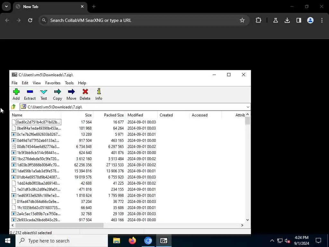Click the Extract toolbar icon
329x247 pixels.
click(30, 94)
